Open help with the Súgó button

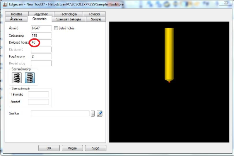click(x=96, y=148)
